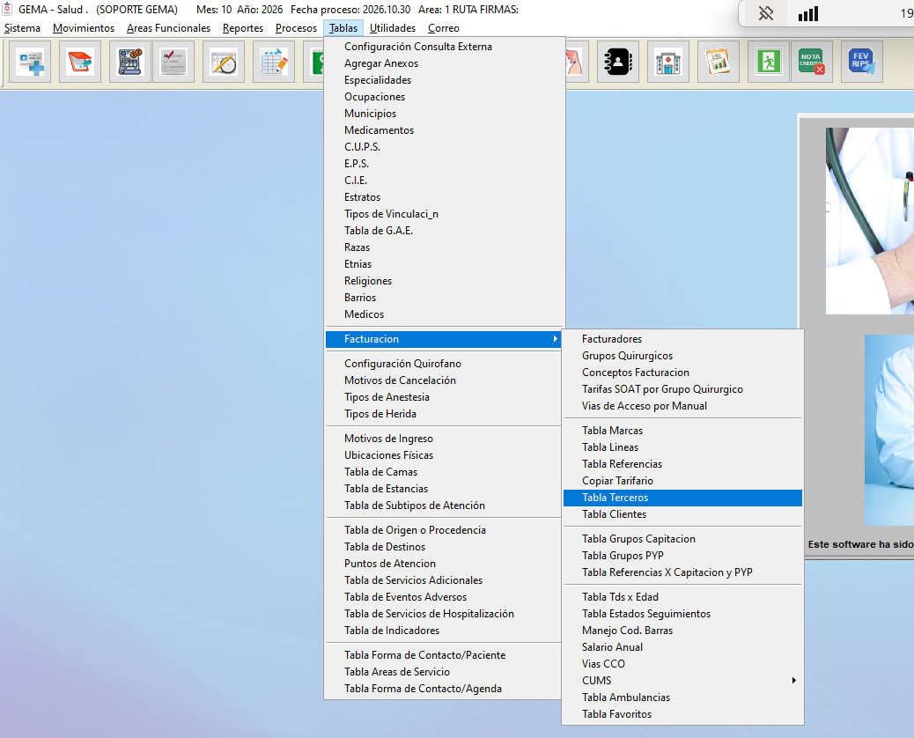Choose Conceptos Facturacion entry
The image size is (914, 738).
[682, 373]
